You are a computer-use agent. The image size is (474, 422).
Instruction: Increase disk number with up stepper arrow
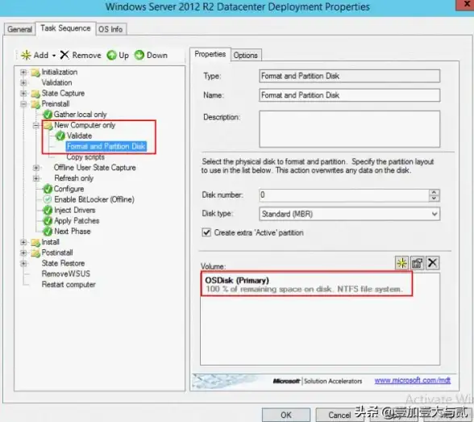(434, 192)
